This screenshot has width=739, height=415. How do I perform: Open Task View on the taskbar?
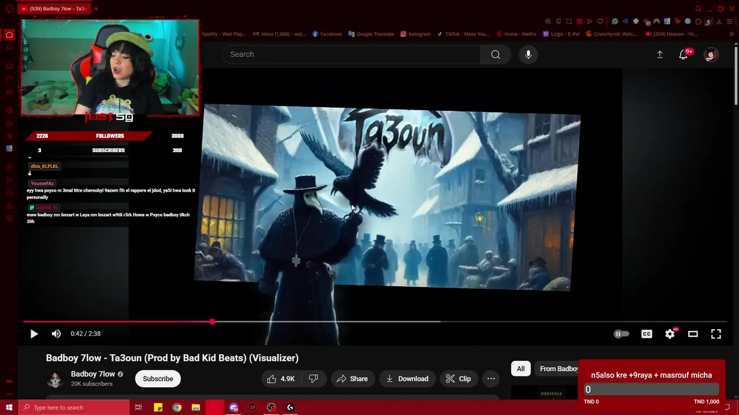click(x=139, y=408)
